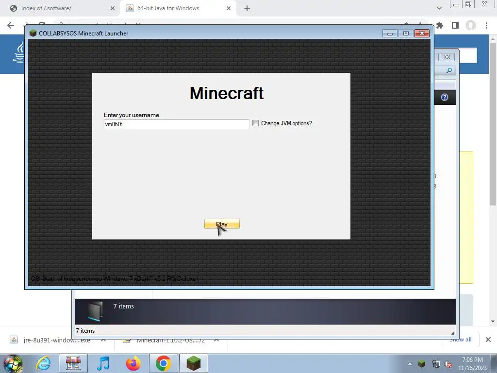
Task: Open Windows Start orb
Action: (x=13, y=363)
